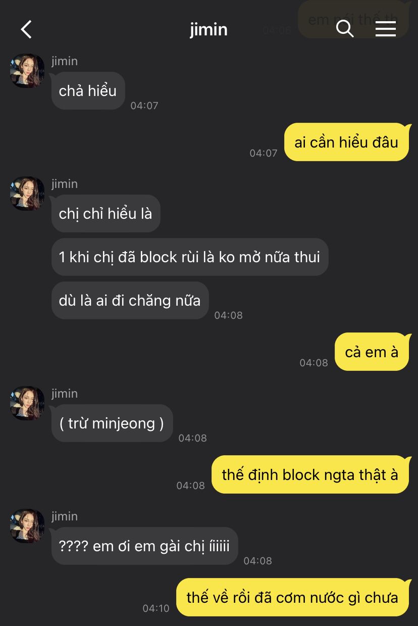418x626 pixels.
Task: Select 'thế định block ngta thật à' bubble
Action: (x=310, y=474)
